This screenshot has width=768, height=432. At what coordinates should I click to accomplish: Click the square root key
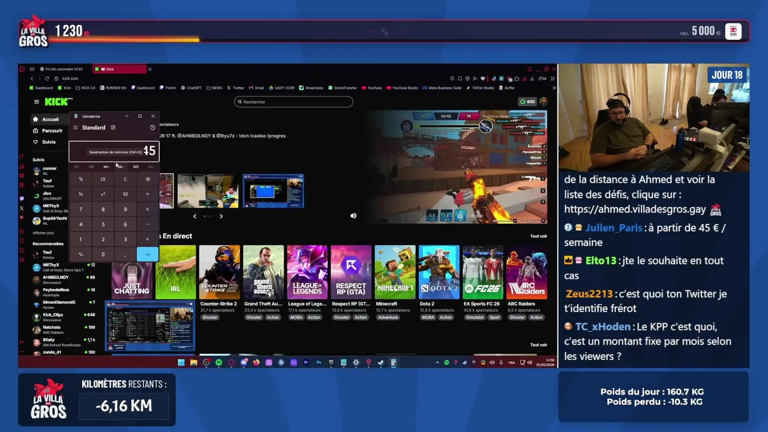pos(125,194)
